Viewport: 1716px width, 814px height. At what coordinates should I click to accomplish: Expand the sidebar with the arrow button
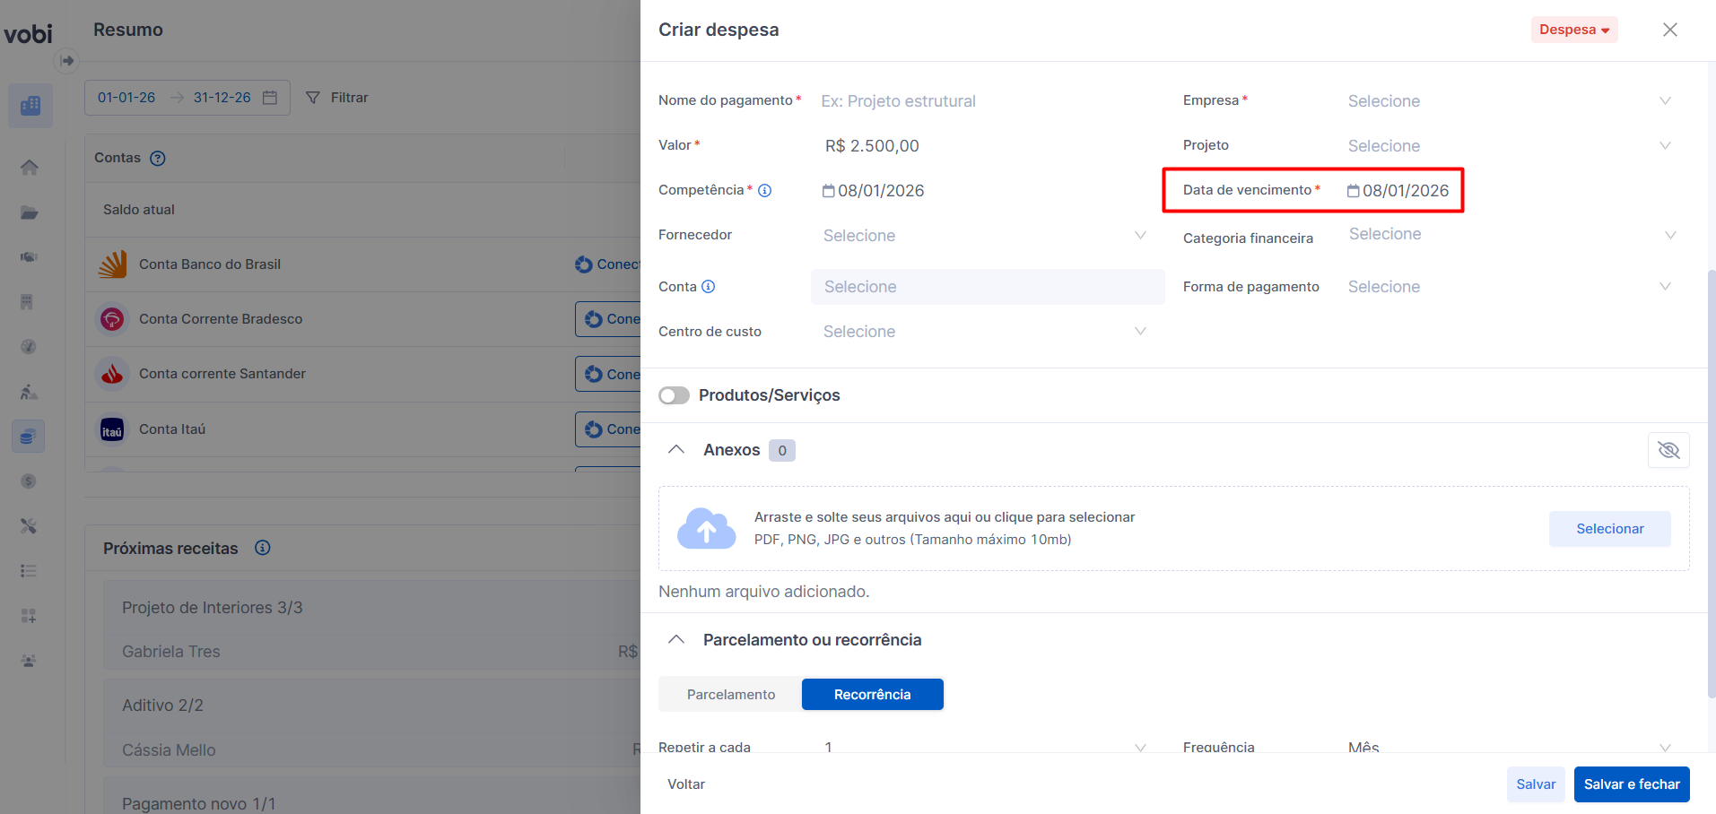point(66,61)
